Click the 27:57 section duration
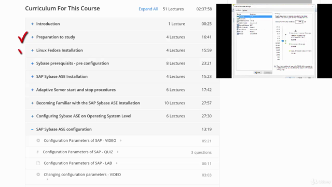 [206, 103]
